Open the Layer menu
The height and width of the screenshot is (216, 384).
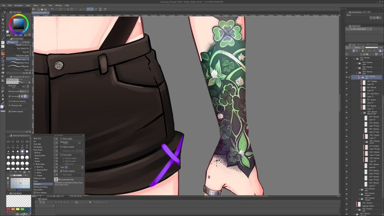coord(28,5)
